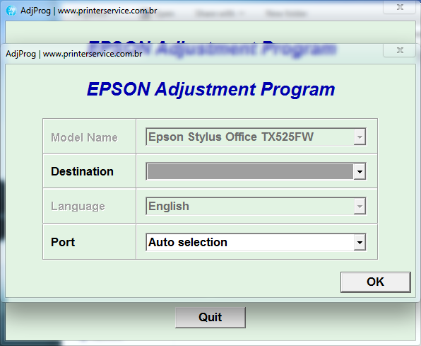Close the background AdjProg window

(x=400, y=7)
